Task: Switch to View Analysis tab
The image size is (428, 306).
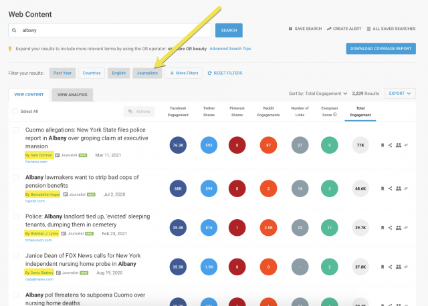Action: point(72,95)
